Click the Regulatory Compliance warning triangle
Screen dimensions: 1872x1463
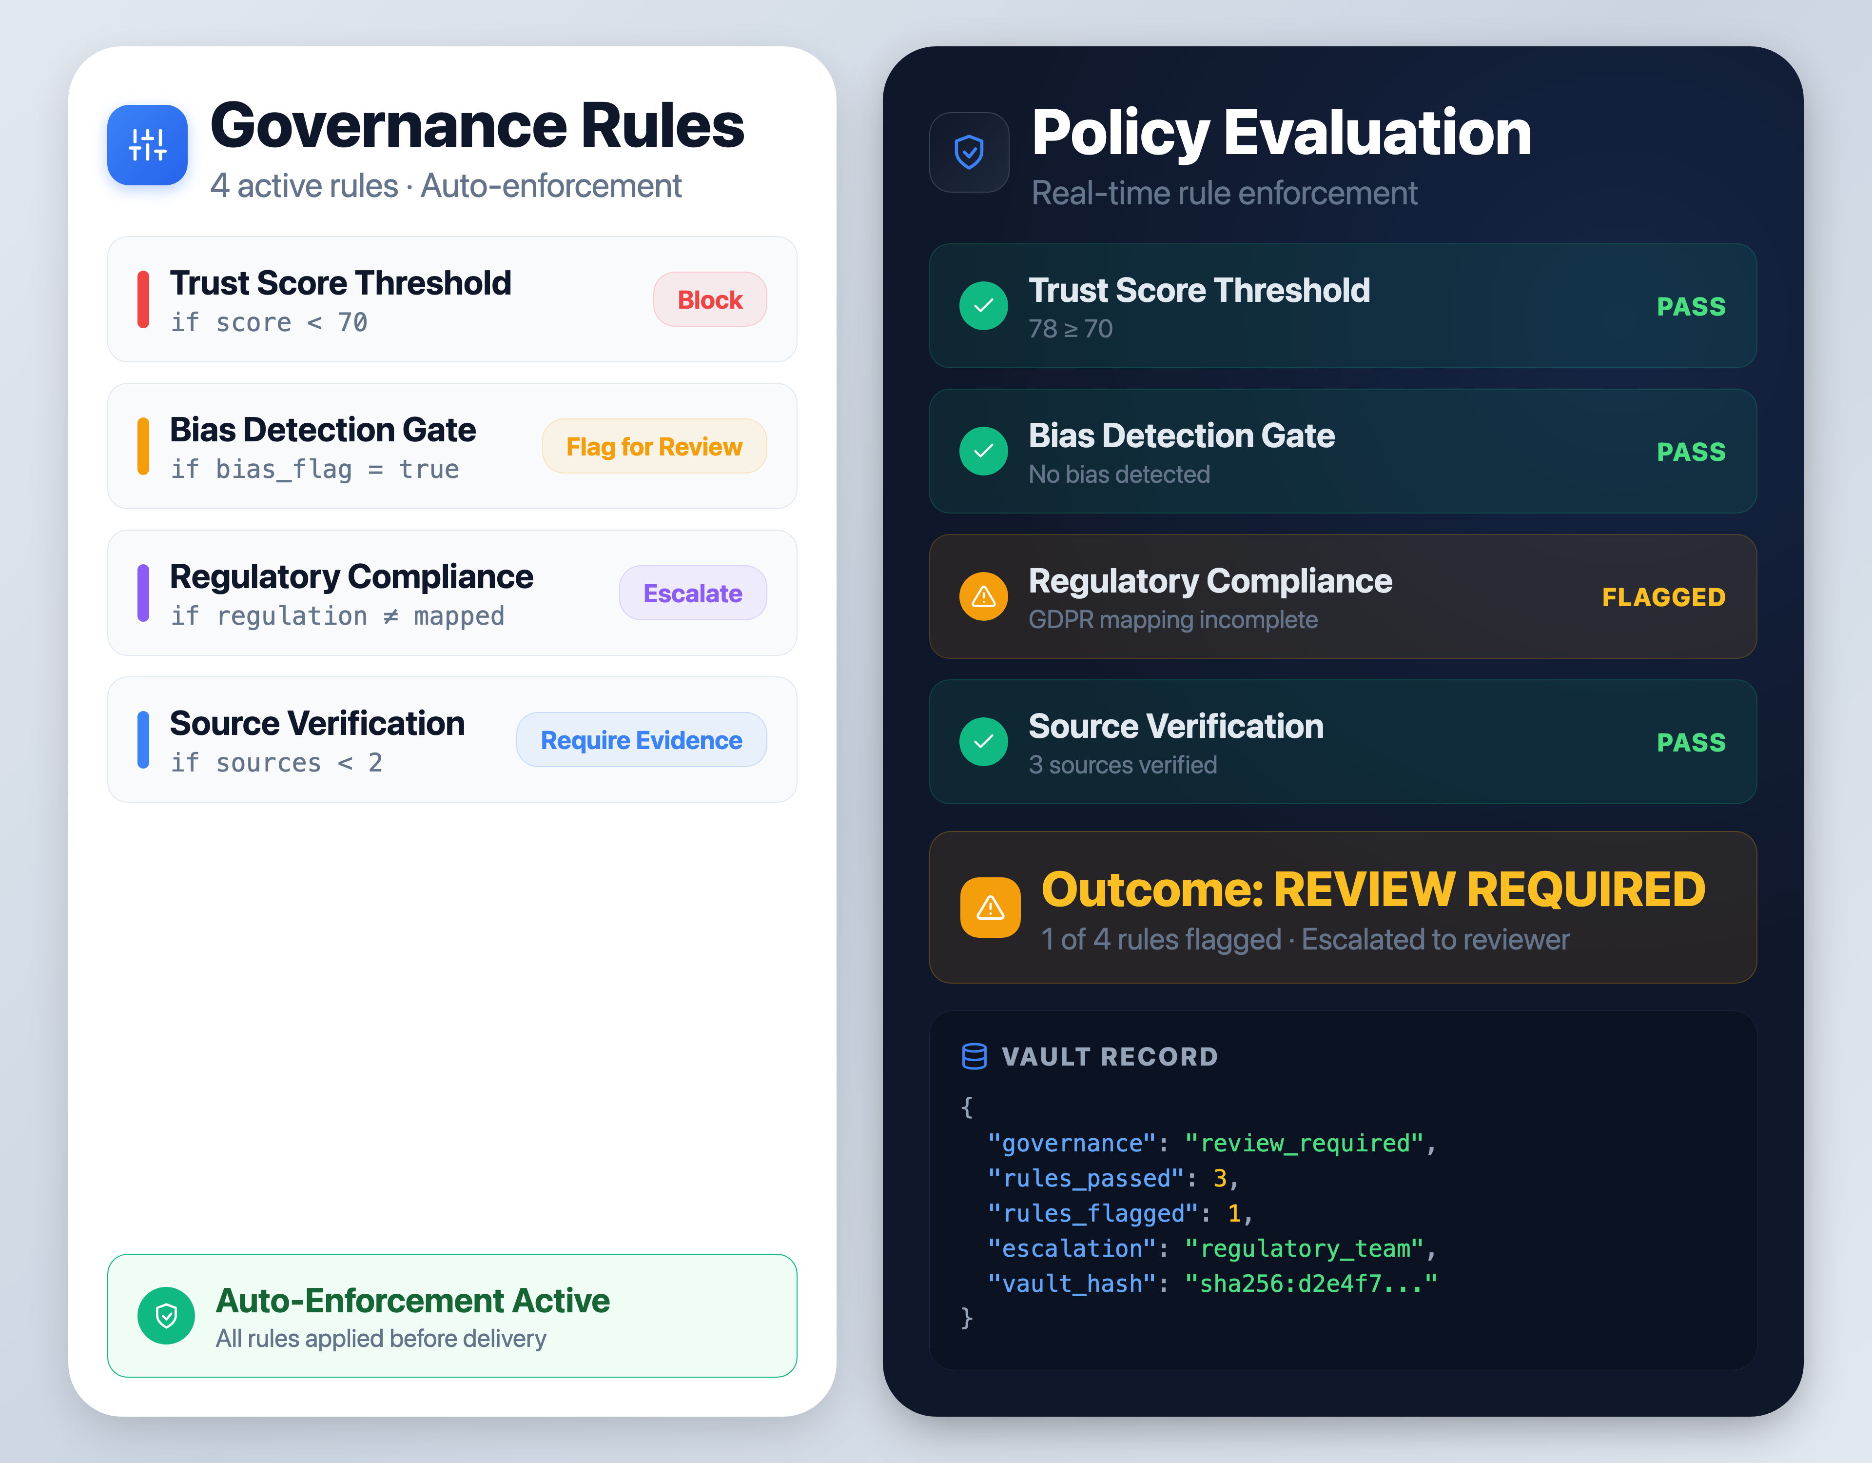coord(983,596)
